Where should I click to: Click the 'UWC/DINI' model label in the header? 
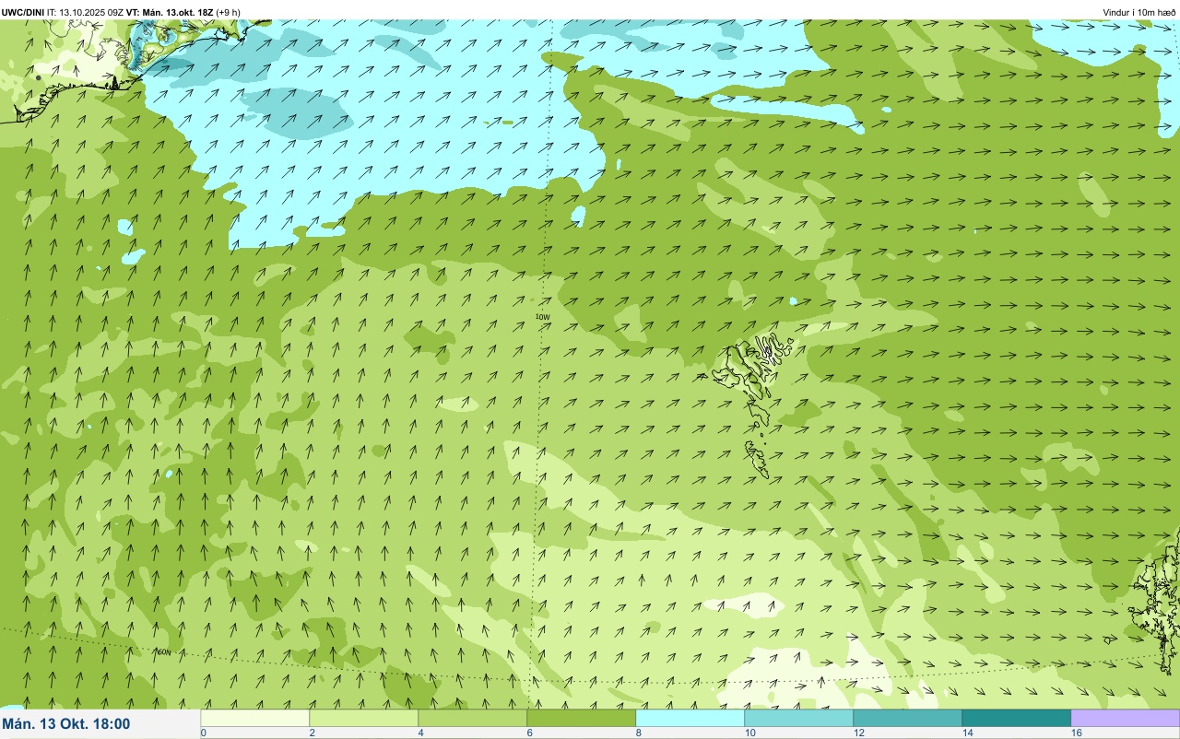click(x=23, y=12)
